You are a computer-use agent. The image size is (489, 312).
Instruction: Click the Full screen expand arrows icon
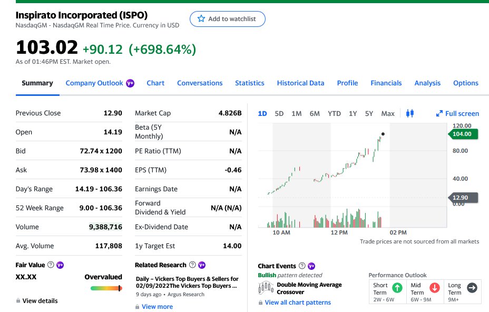[439, 113]
